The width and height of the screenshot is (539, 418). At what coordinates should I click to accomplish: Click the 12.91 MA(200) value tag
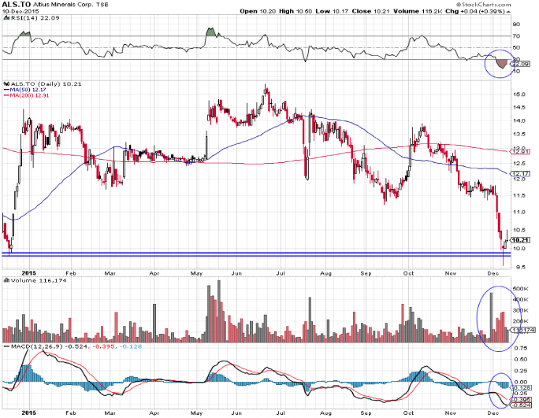(519, 151)
